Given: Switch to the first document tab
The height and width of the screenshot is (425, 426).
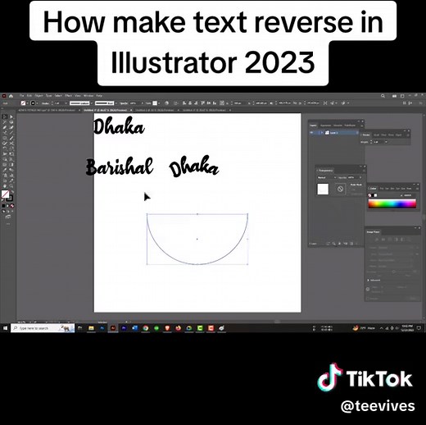Looking at the screenshot, I should pos(48,110).
